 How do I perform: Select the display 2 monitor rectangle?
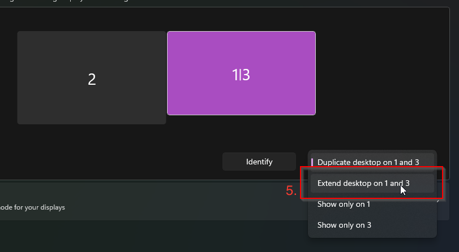click(92, 78)
